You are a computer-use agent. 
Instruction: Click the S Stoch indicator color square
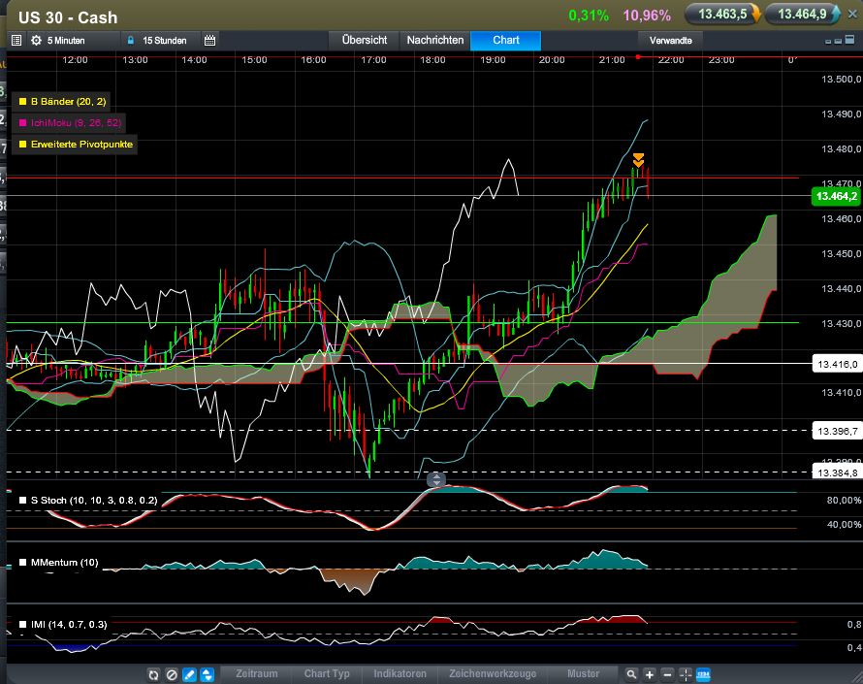tap(23, 501)
